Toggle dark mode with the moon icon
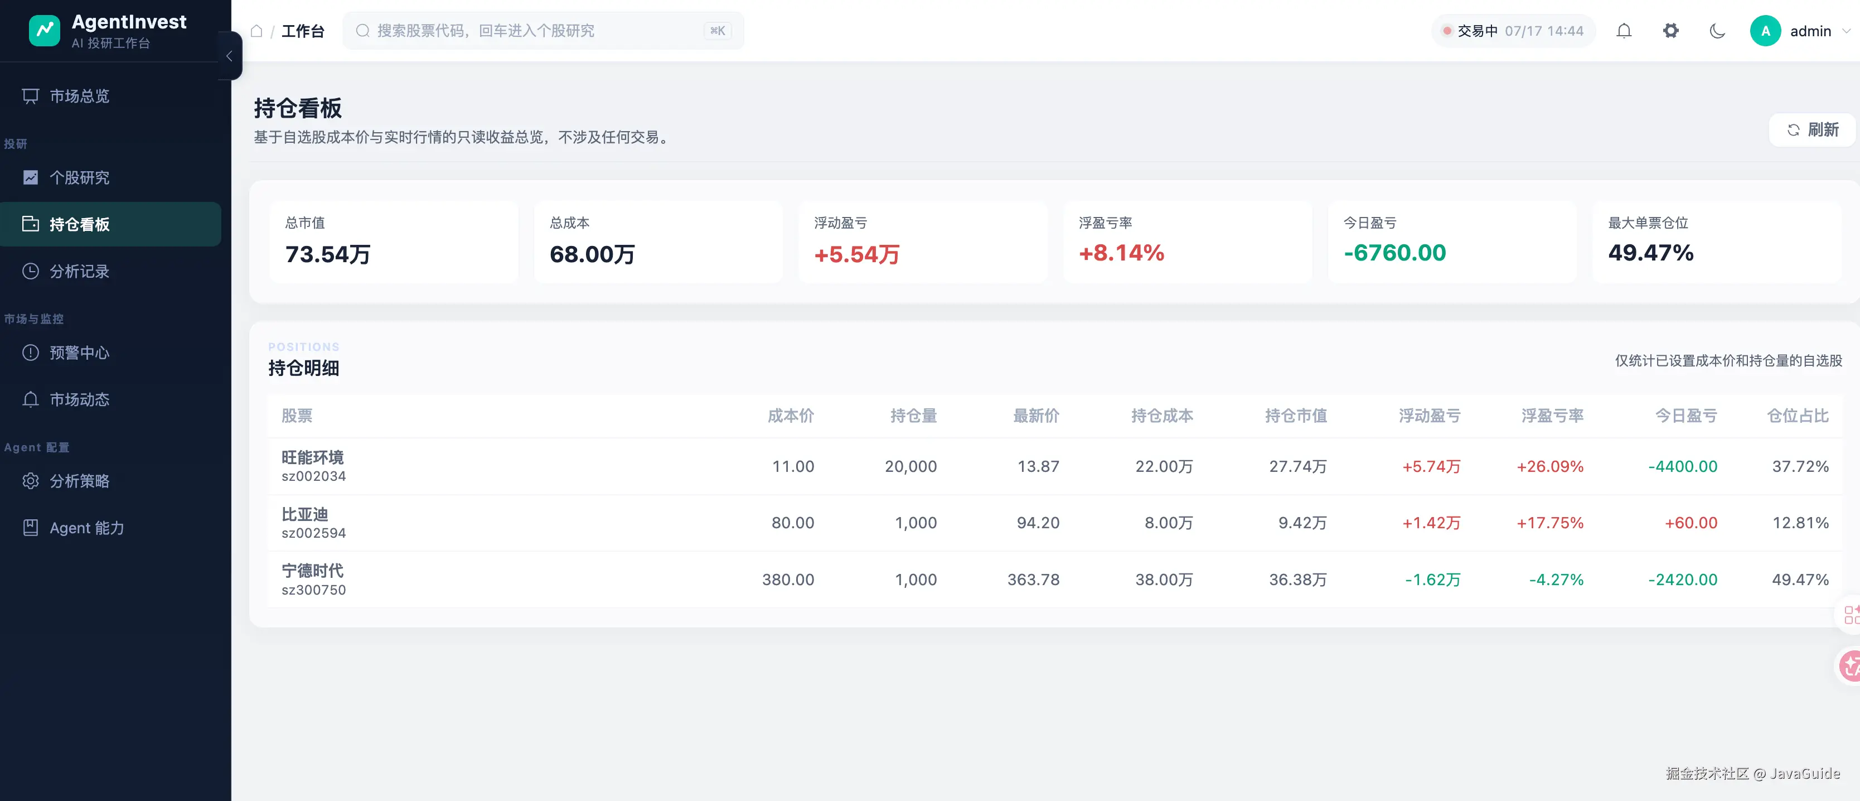This screenshot has height=801, width=1860. [1718, 31]
